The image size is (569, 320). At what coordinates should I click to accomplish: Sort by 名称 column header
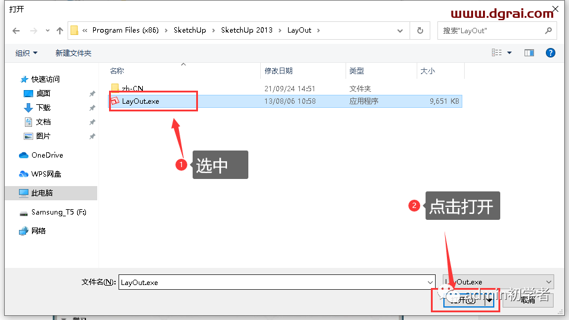117,71
